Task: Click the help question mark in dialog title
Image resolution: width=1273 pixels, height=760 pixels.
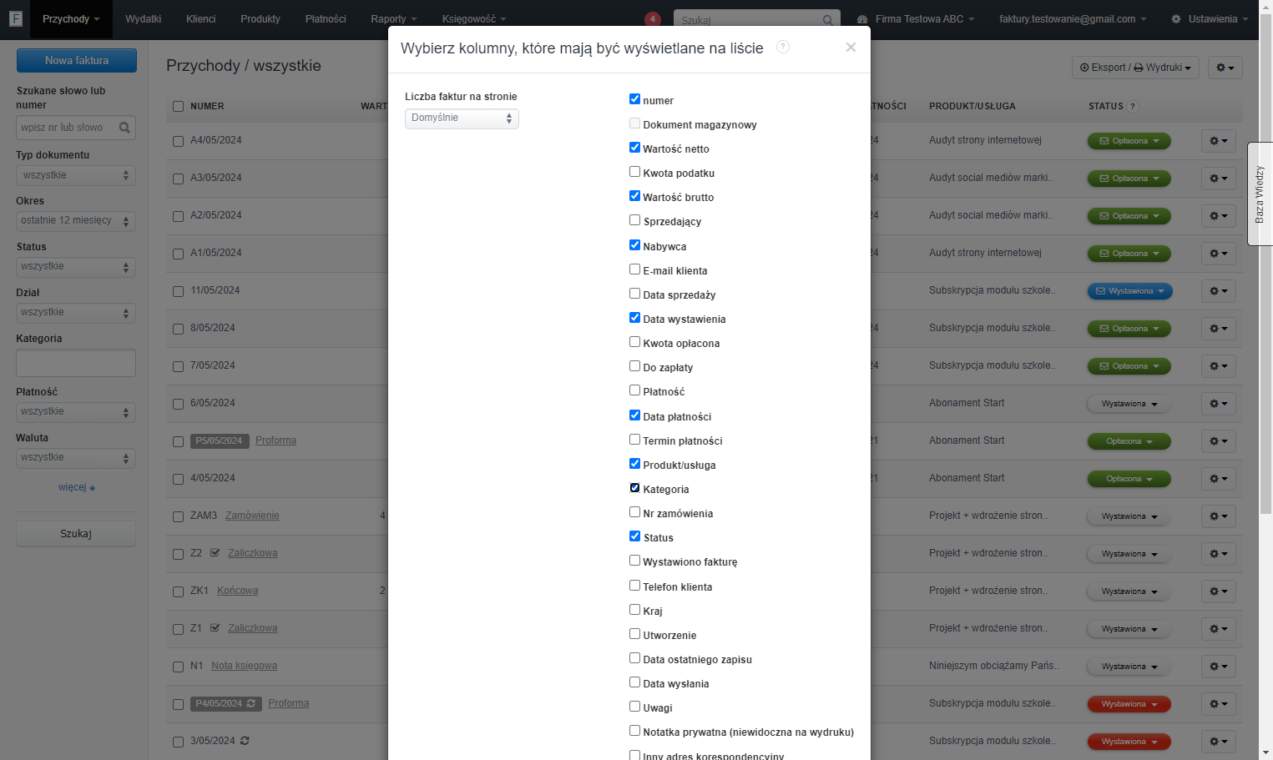Action: pyautogui.click(x=783, y=47)
